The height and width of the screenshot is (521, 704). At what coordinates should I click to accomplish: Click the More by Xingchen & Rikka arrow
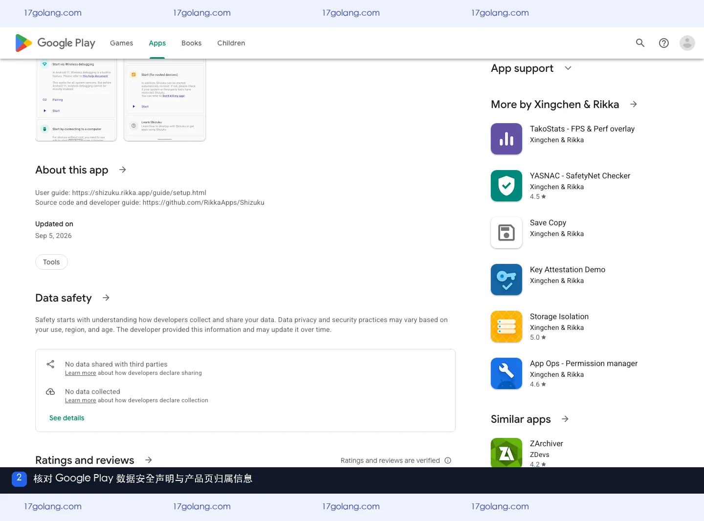tap(634, 104)
